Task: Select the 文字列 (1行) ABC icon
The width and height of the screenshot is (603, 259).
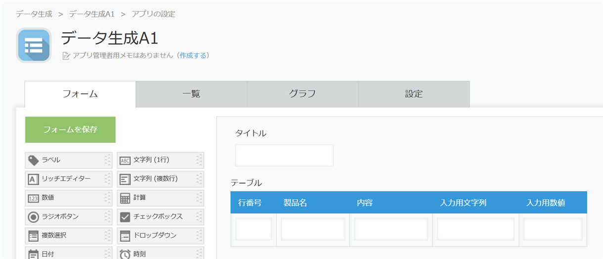Action: [x=125, y=160]
